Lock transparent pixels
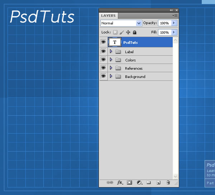The image size is (215, 195). point(115,32)
